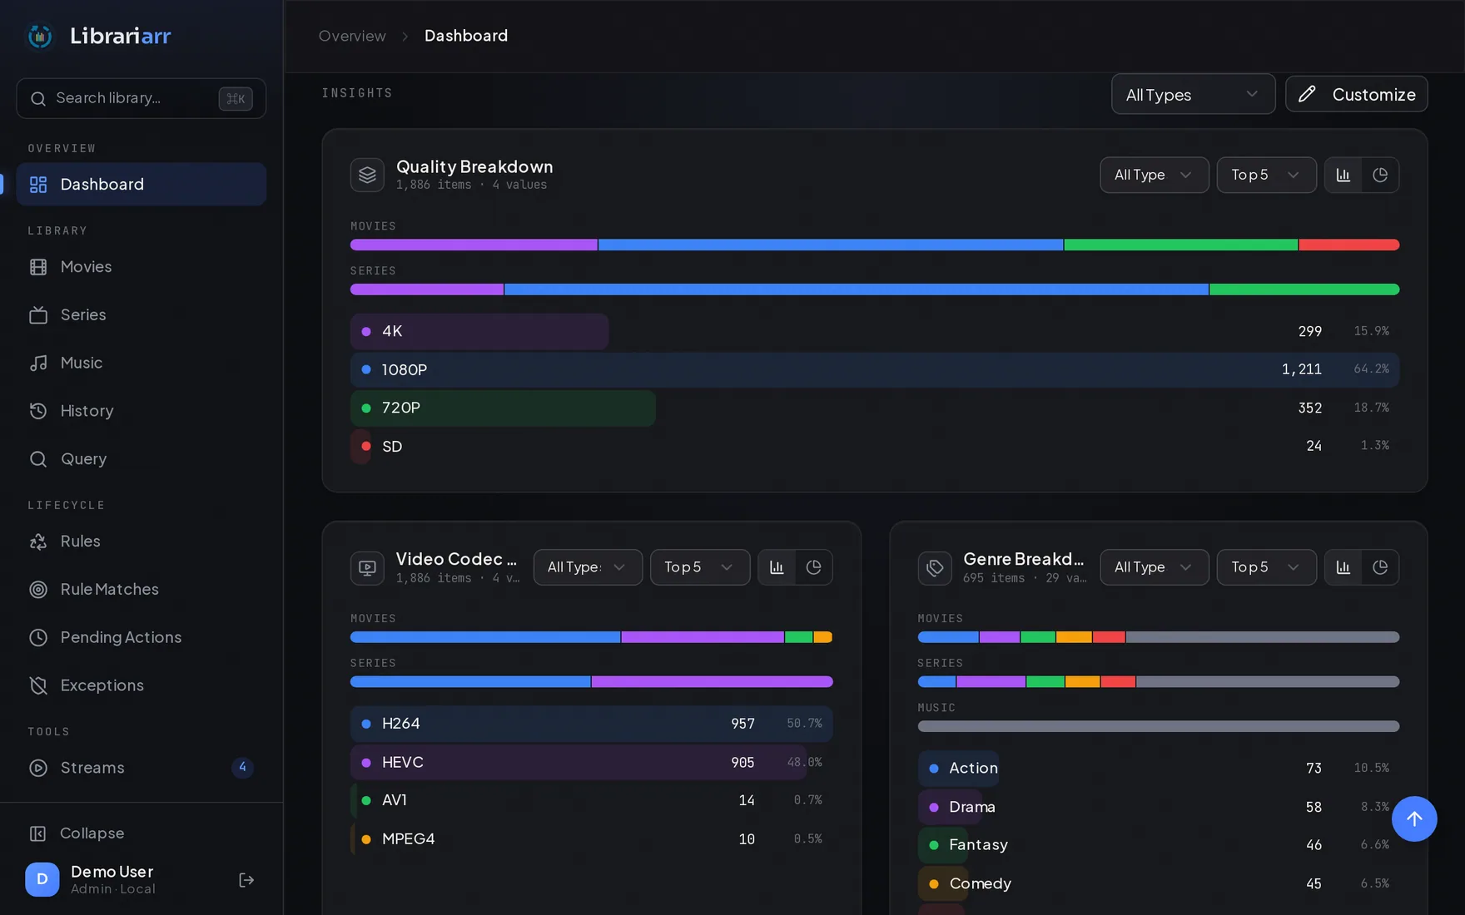Open Quality Breakdown Top 5 dropdown

point(1266,175)
